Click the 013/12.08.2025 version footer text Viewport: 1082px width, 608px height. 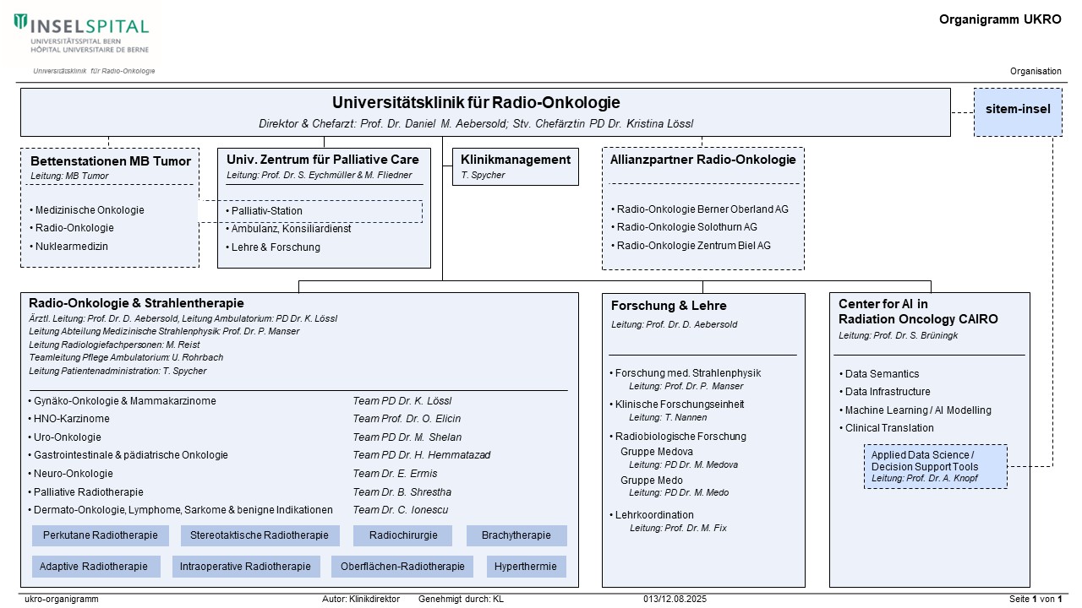point(675,600)
